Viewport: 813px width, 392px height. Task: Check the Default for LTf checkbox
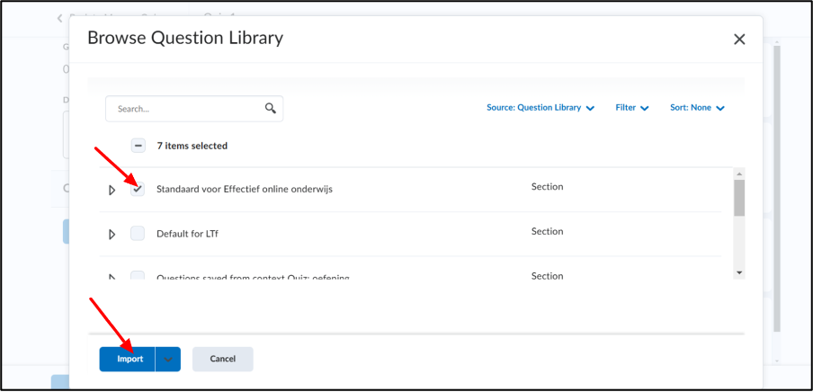(x=138, y=234)
